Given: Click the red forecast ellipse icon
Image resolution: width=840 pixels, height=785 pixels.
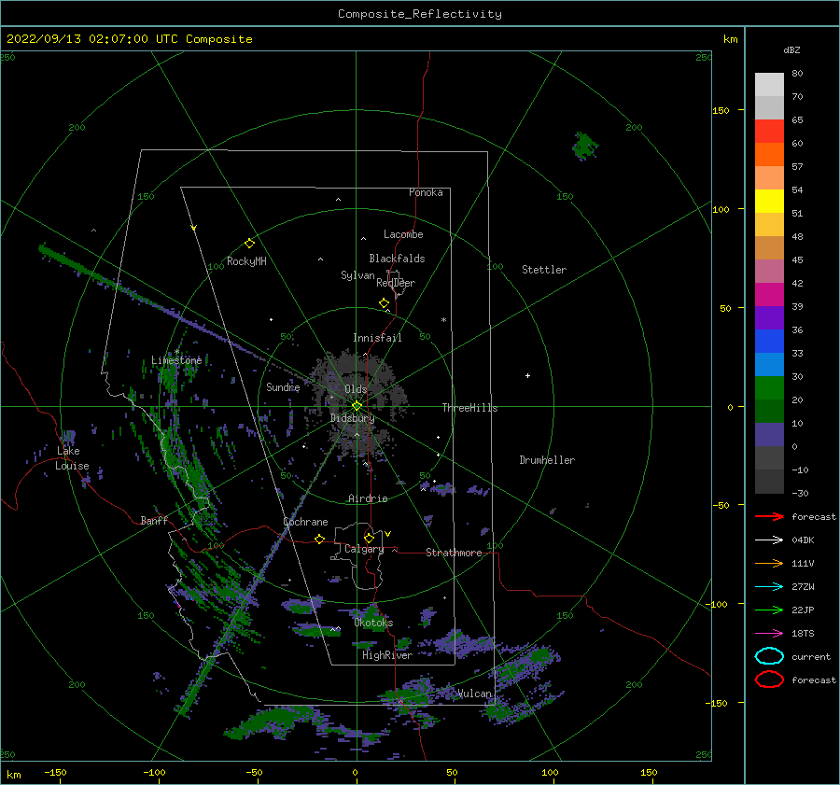Looking at the screenshot, I should click(769, 680).
